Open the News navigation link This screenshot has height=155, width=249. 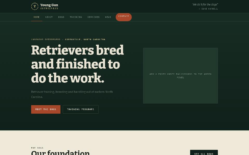(x=108, y=17)
